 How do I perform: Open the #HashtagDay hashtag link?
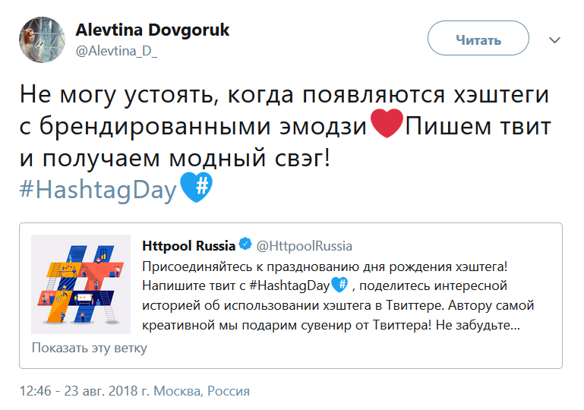(98, 189)
